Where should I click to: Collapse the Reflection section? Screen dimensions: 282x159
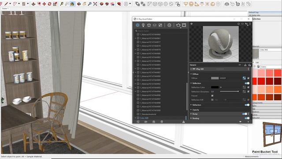pos(191,83)
